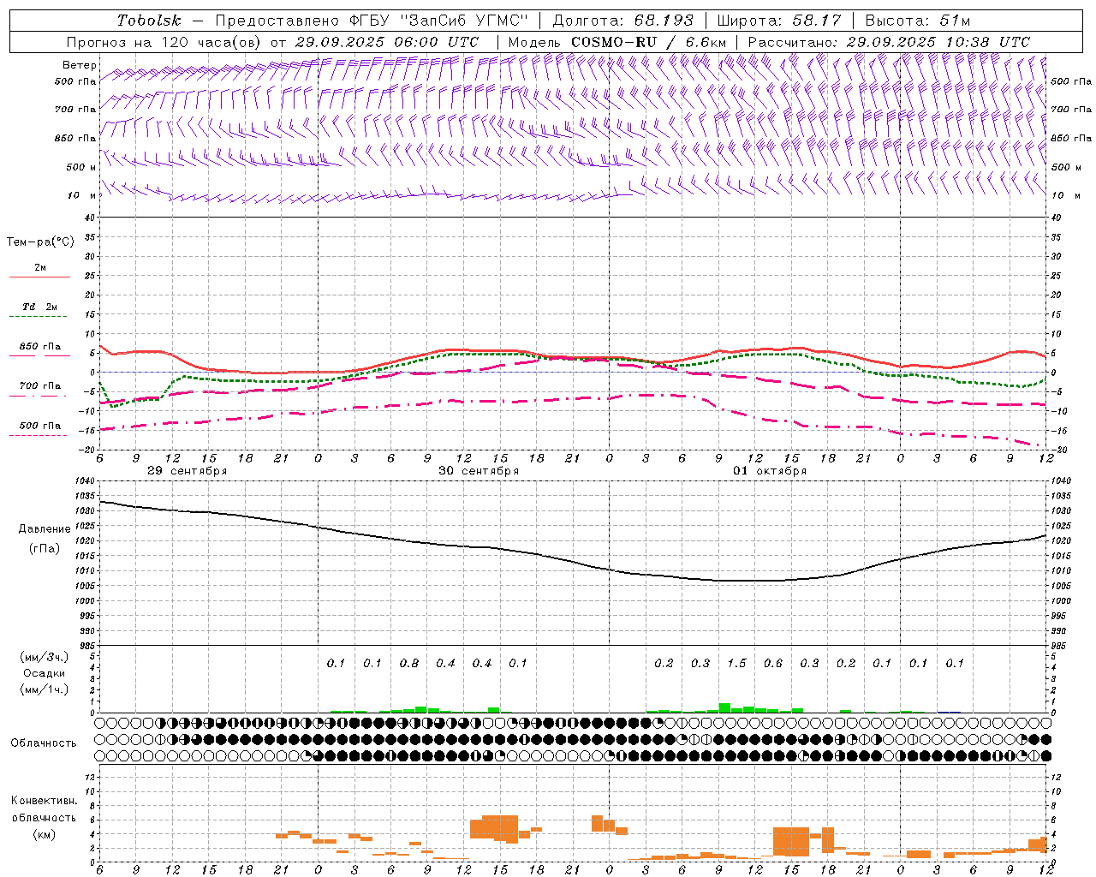The image size is (1096, 877).
Task: Click the "Высота: 51м" elevation text
Action: [x=917, y=21]
